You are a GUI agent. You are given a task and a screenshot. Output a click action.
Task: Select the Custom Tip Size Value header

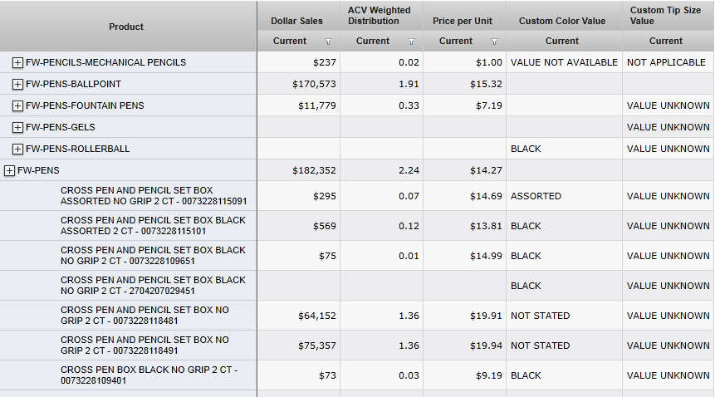click(x=664, y=16)
